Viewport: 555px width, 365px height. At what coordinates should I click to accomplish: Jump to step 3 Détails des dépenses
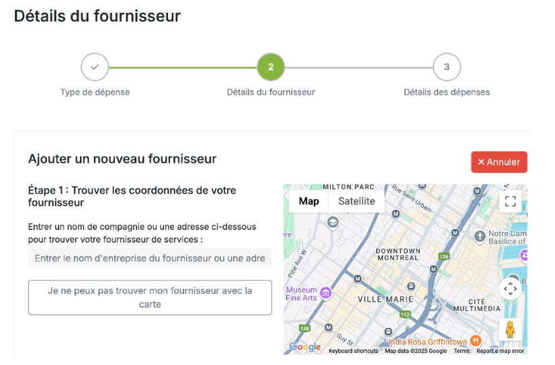coord(447,67)
